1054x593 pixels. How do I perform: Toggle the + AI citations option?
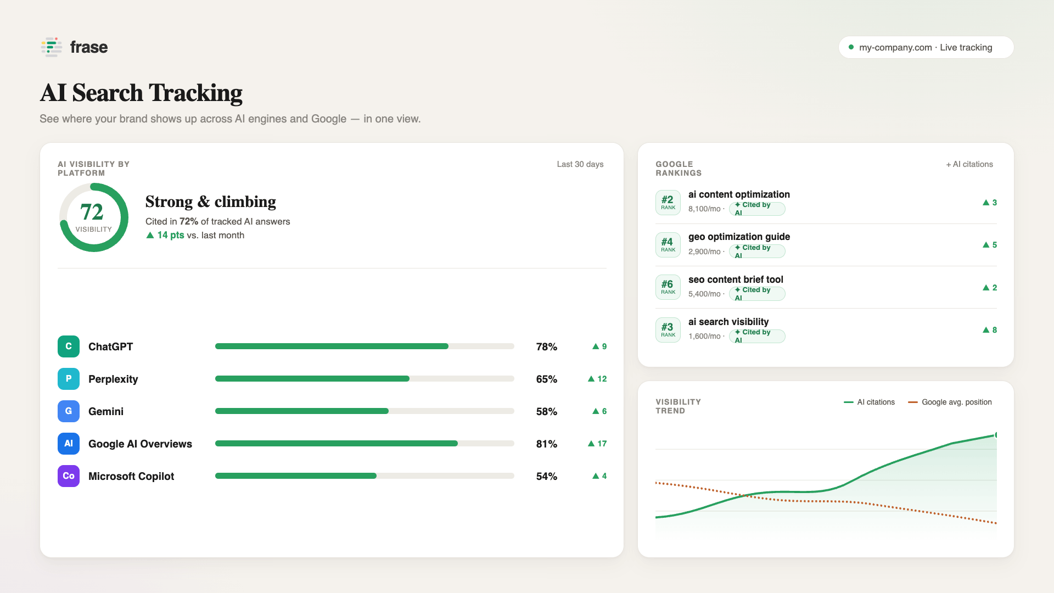point(969,164)
